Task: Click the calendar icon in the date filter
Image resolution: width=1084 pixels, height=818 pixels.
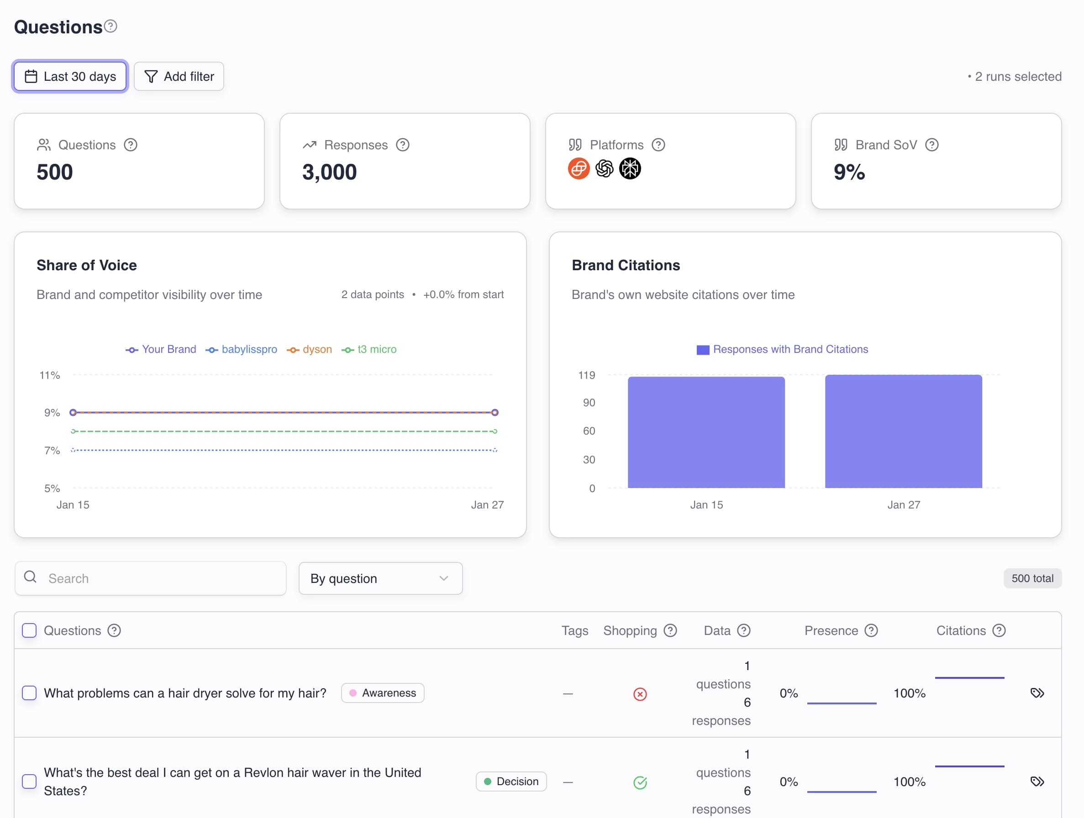Action: [x=32, y=76]
